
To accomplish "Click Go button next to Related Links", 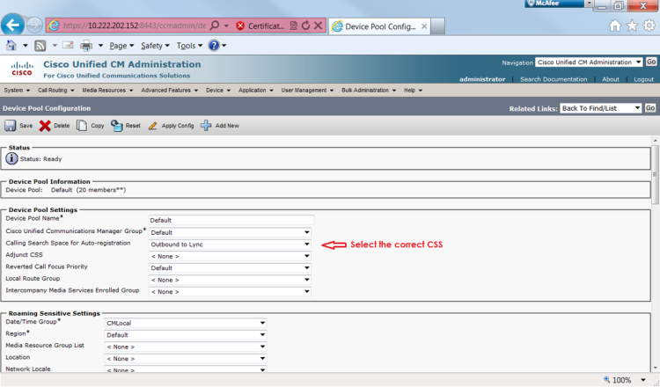I will pyautogui.click(x=650, y=108).
